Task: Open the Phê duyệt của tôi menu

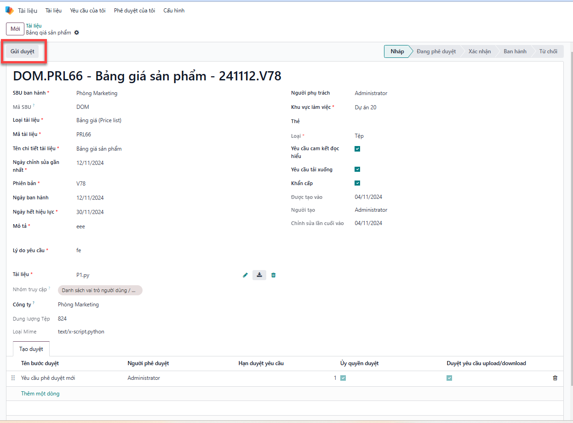Action: pyautogui.click(x=134, y=11)
